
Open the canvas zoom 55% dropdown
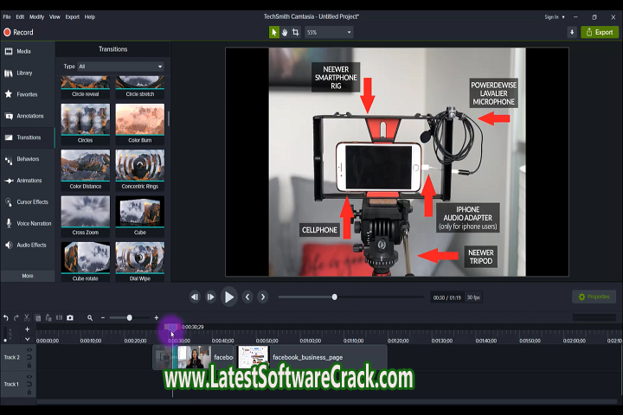pos(330,32)
